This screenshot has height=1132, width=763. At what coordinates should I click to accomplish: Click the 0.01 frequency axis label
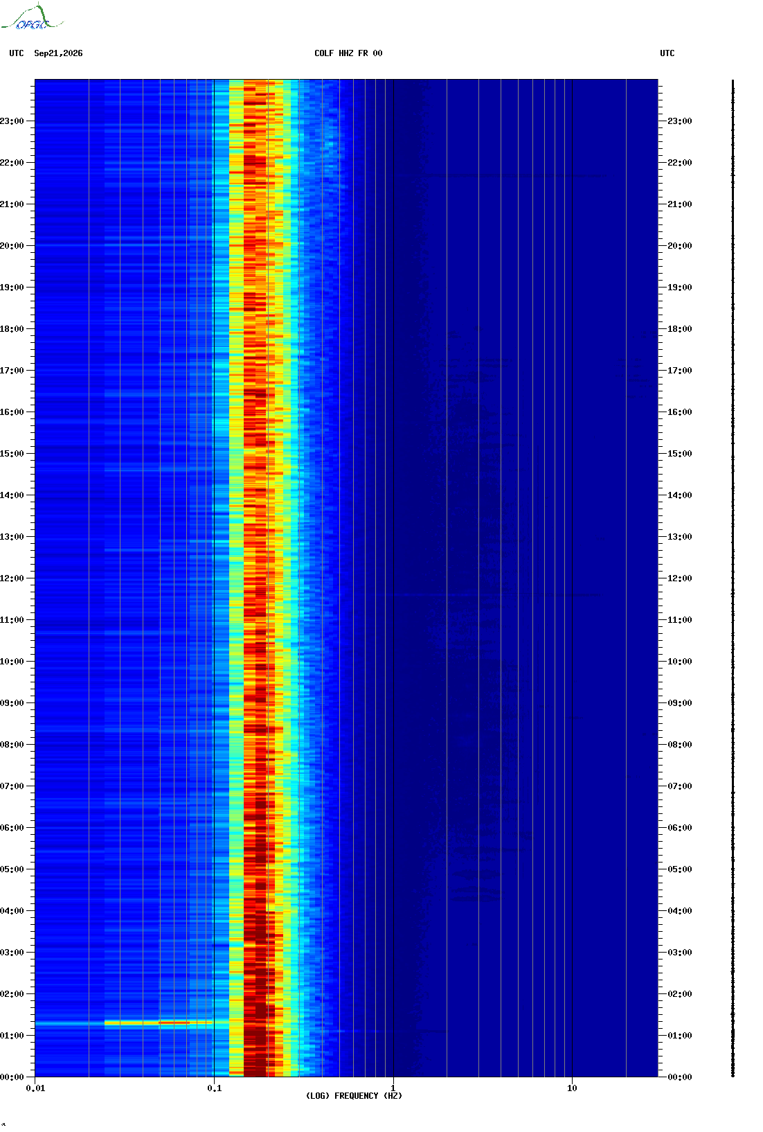click(35, 1088)
